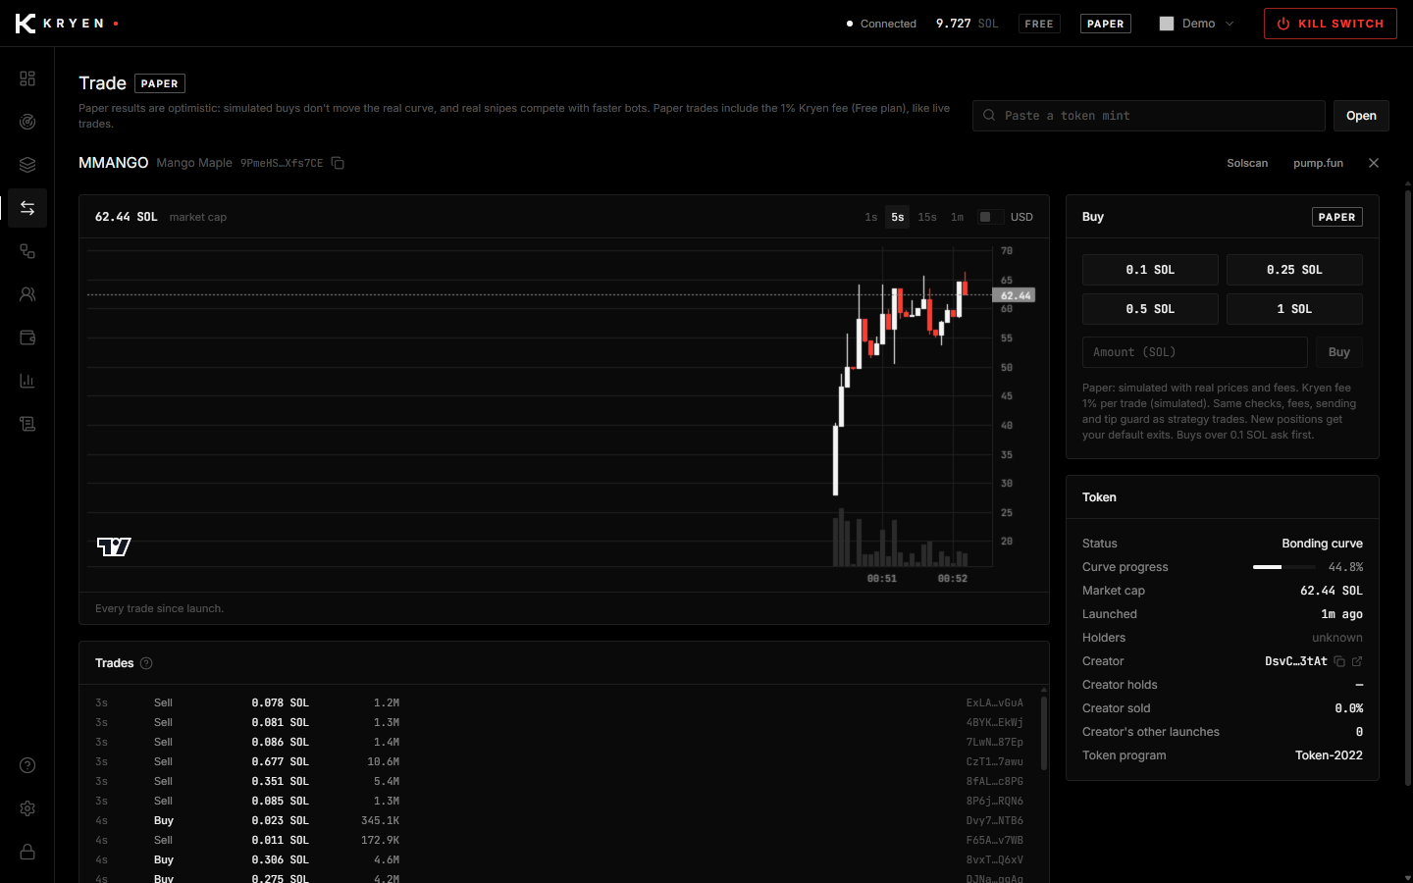Open the Solscan link
This screenshot has height=883, width=1413.
[x=1247, y=163]
